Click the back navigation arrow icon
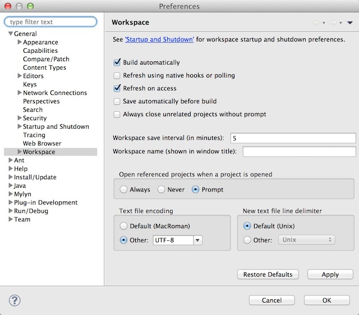 (316, 23)
